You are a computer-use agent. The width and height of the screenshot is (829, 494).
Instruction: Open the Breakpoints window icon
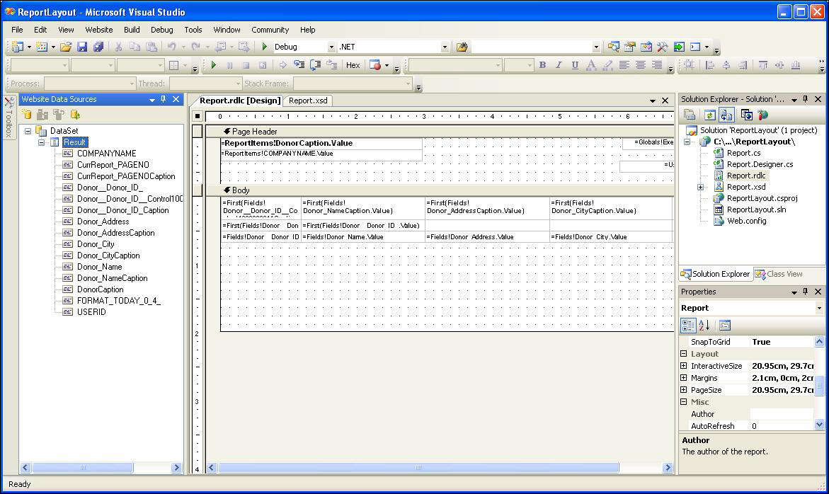pos(375,65)
